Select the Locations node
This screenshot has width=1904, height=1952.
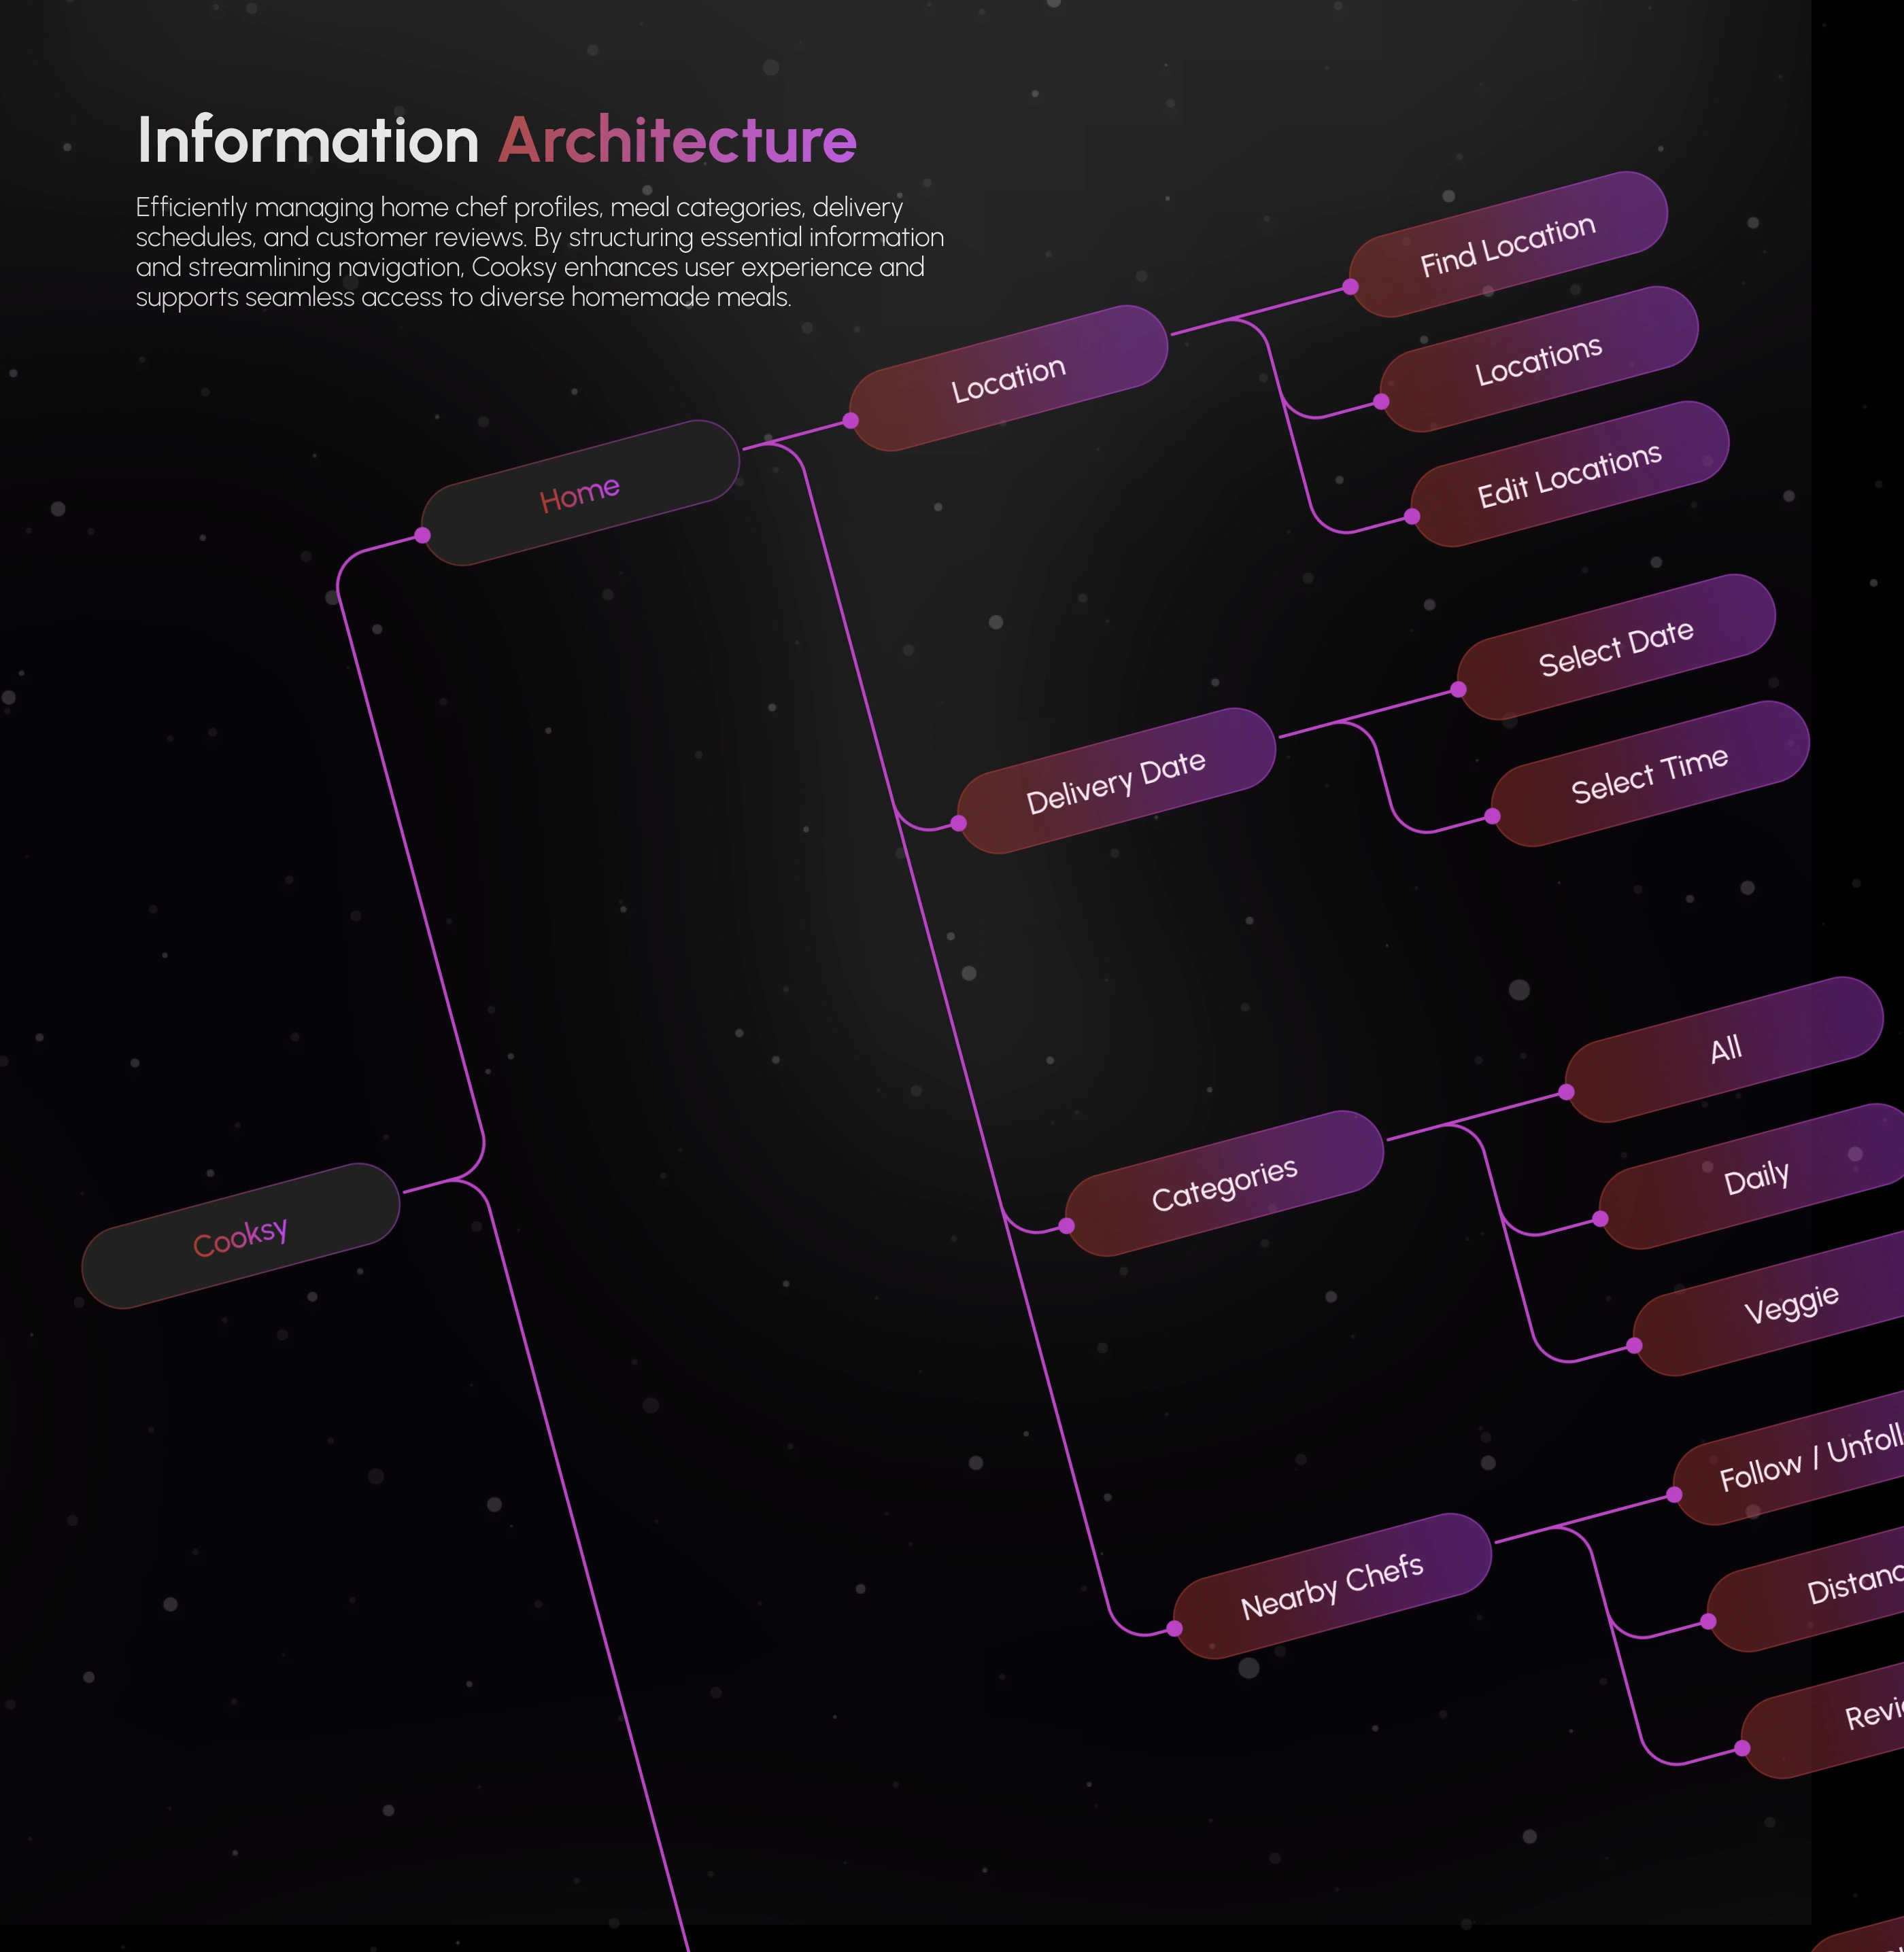pyautogui.click(x=1539, y=359)
